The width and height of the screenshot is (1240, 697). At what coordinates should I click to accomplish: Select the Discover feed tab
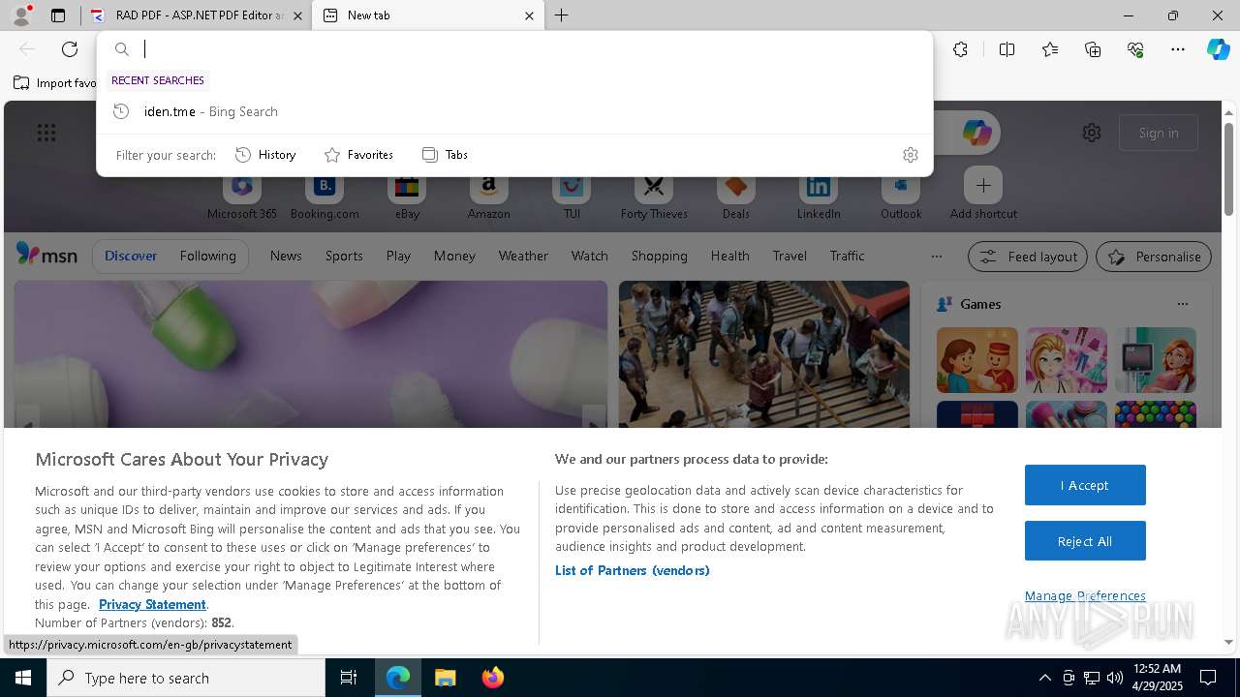tap(131, 256)
